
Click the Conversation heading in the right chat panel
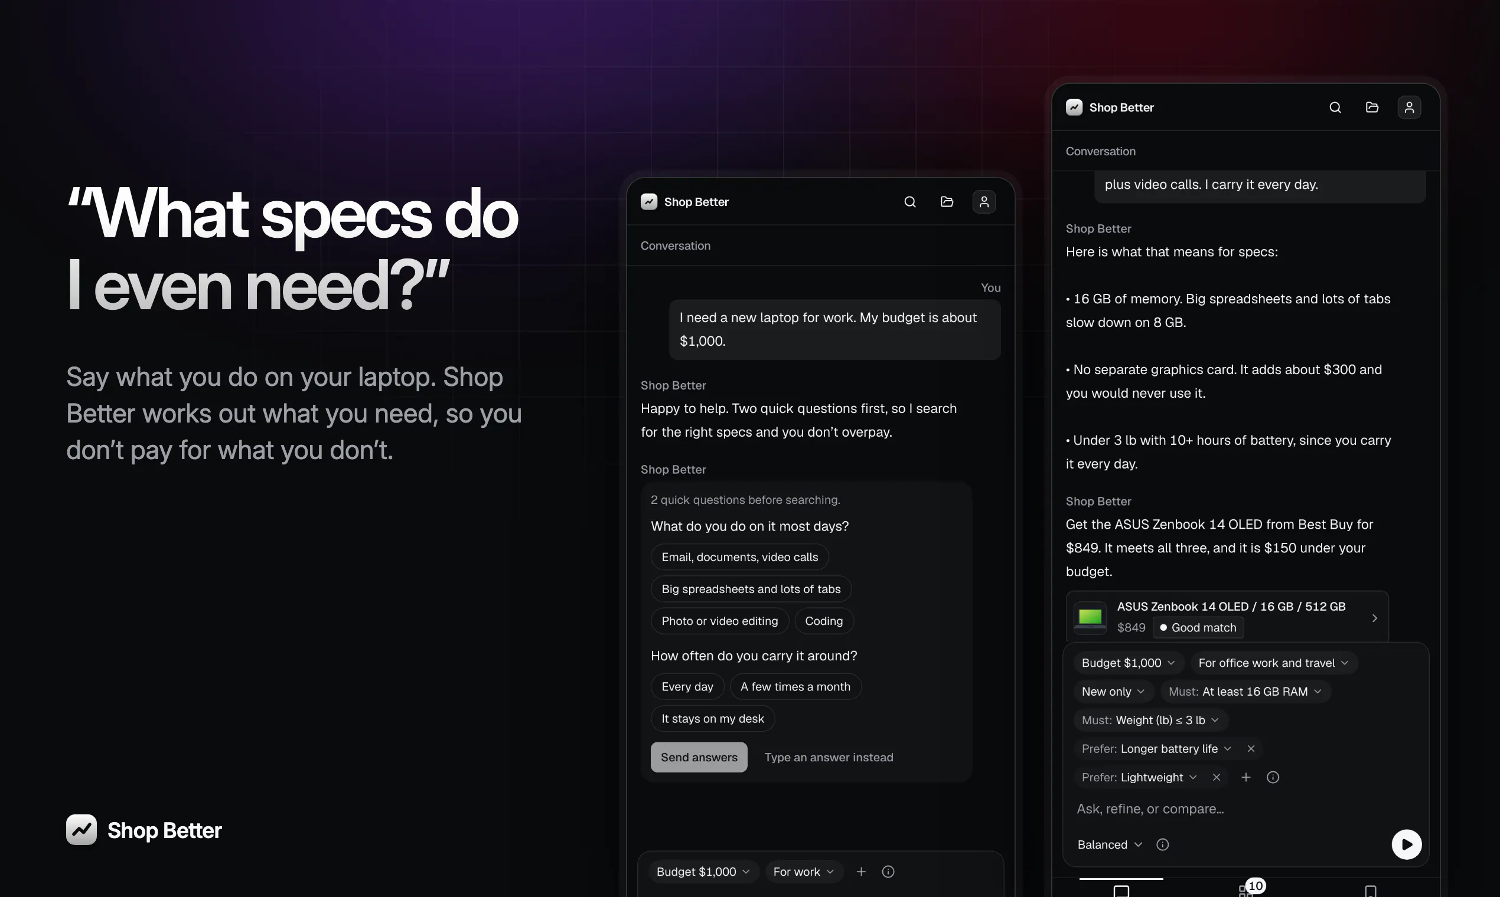click(x=1101, y=152)
